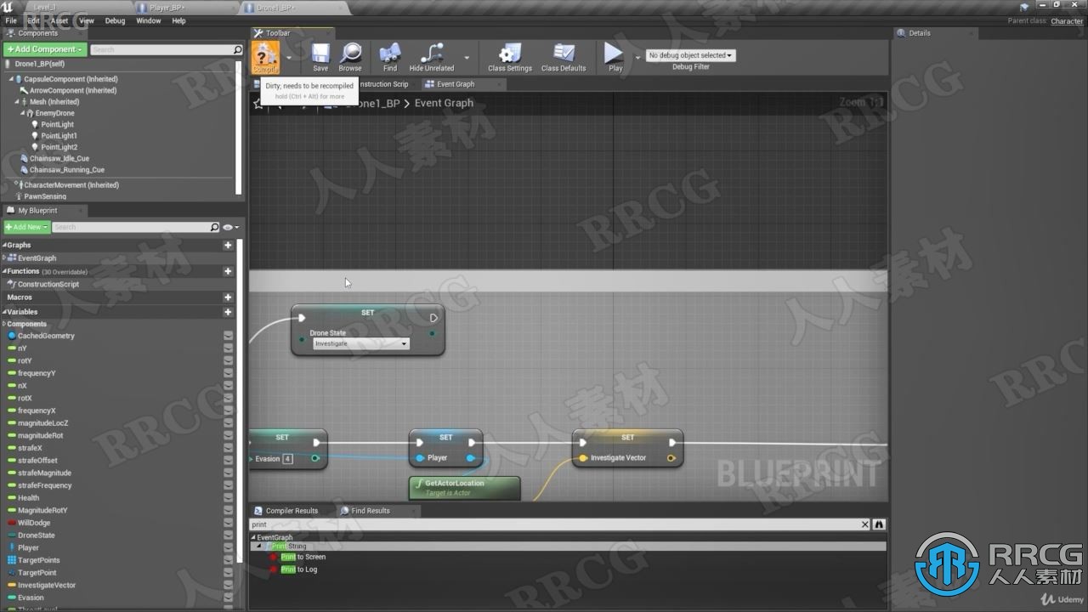Screen dimensions: 1088x612
Task: Open Asset menu
Action: pos(60,20)
